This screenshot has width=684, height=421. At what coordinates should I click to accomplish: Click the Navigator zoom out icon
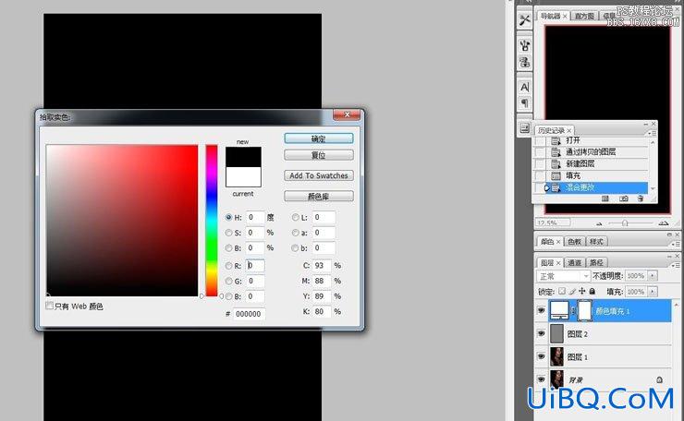pos(599,223)
